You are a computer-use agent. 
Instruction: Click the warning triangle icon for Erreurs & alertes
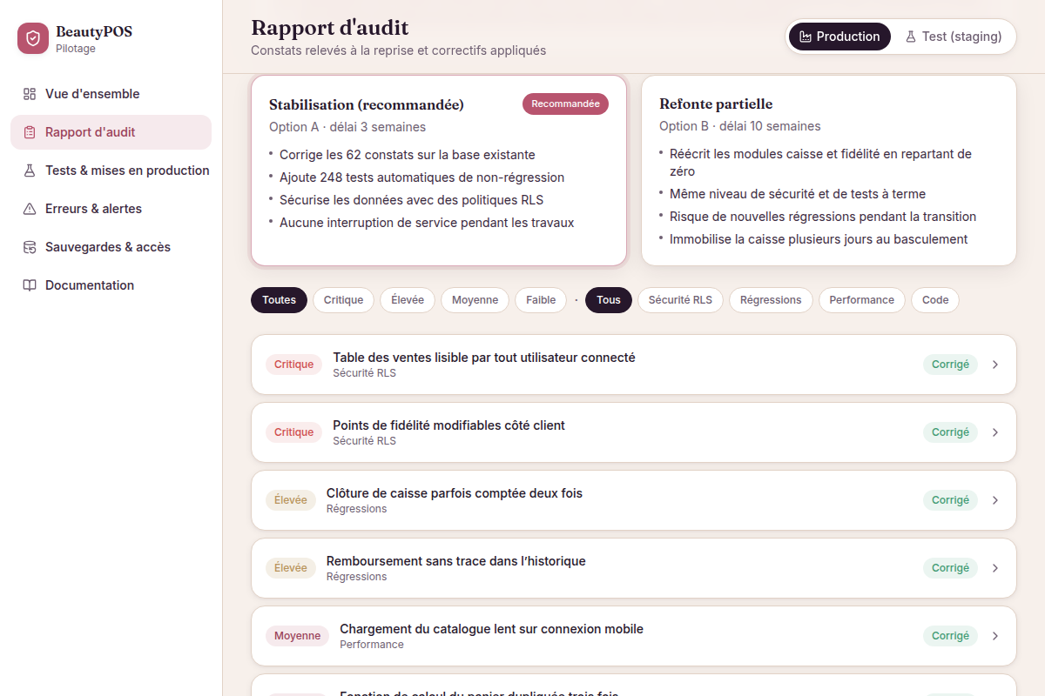[x=30, y=209]
